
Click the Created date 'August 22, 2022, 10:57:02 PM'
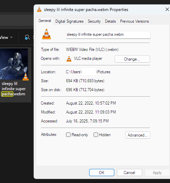(91, 103)
